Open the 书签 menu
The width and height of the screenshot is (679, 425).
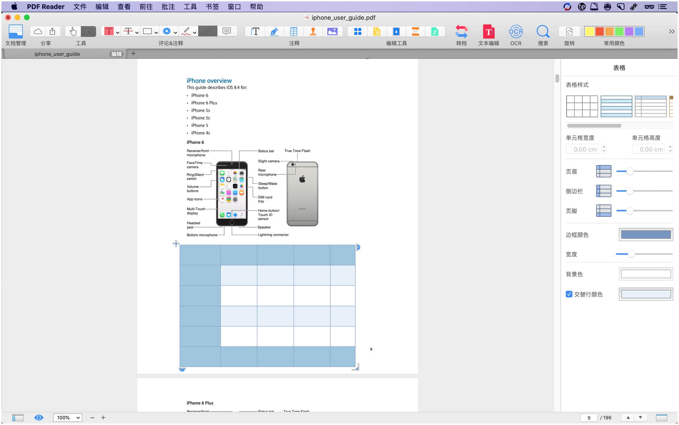pyautogui.click(x=212, y=7)
